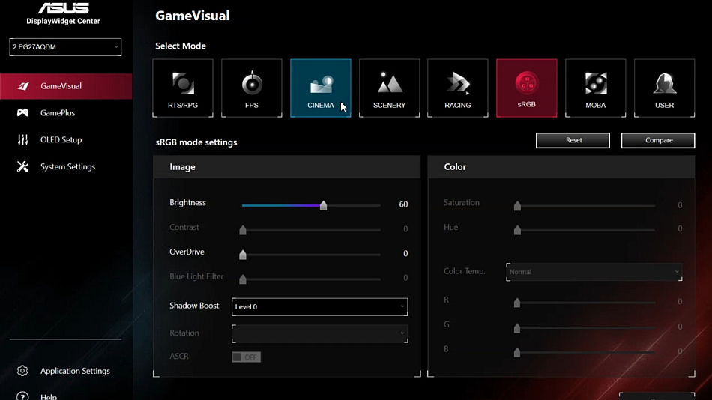The width and height of the screenshot is (712, 400).
Task: Open the Color Temp. dropdown
Action: [x=594, y=272]
